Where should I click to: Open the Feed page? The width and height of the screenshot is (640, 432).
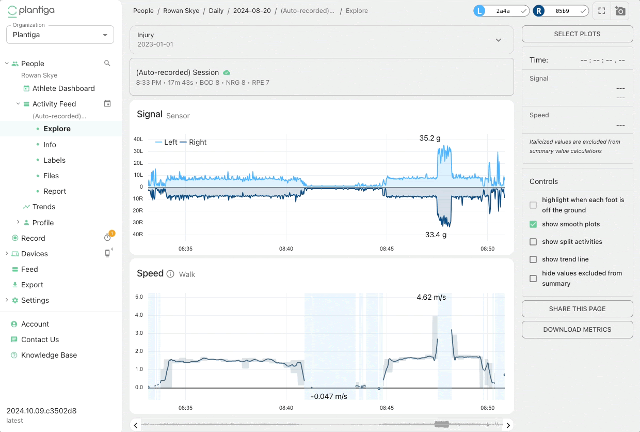[x=29, y=269]
